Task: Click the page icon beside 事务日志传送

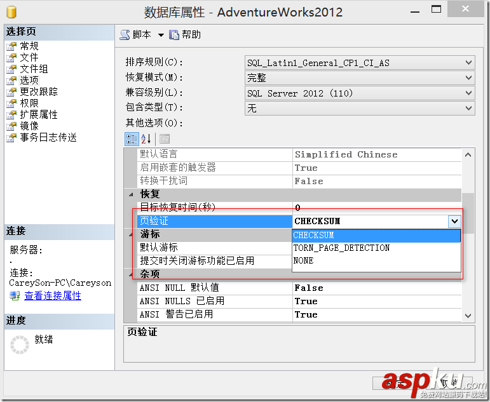Action: (x=11, y=137)
